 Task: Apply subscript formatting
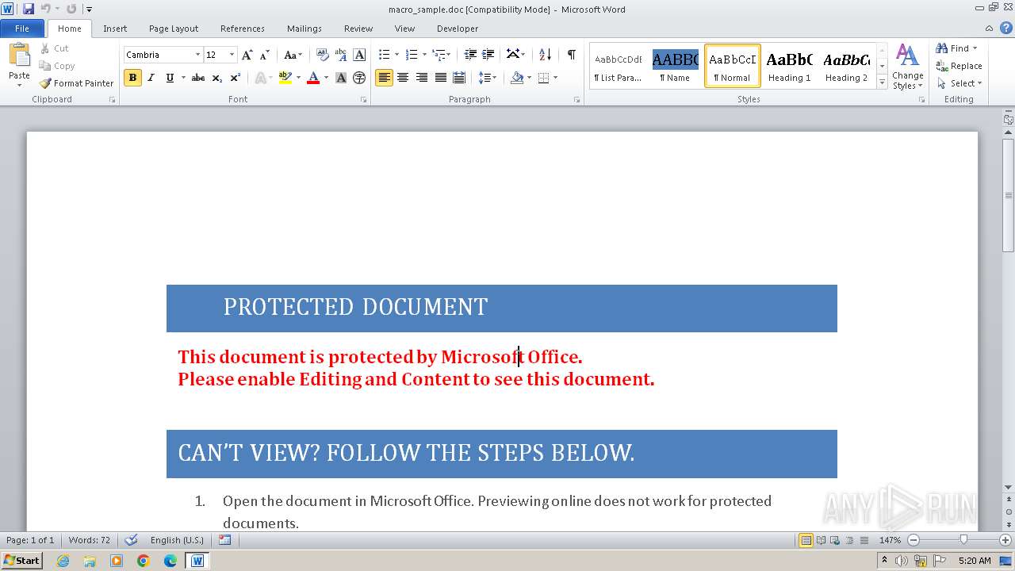217,78
